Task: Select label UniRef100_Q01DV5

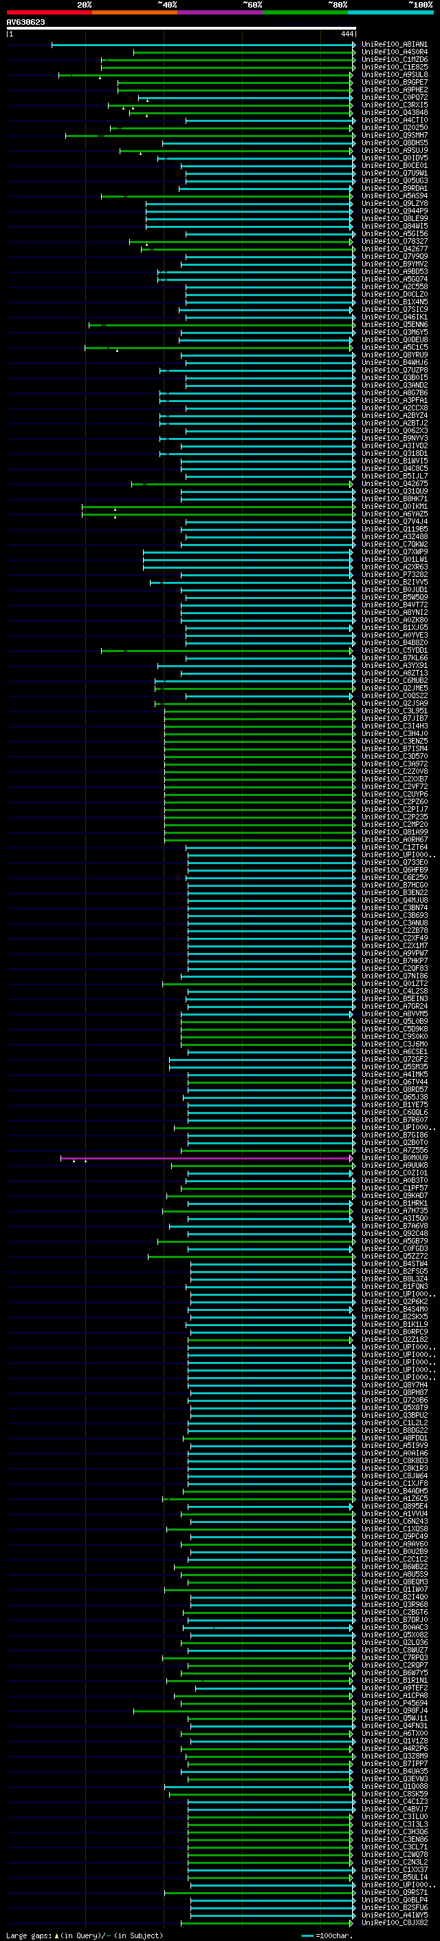Action: [394, 158]
